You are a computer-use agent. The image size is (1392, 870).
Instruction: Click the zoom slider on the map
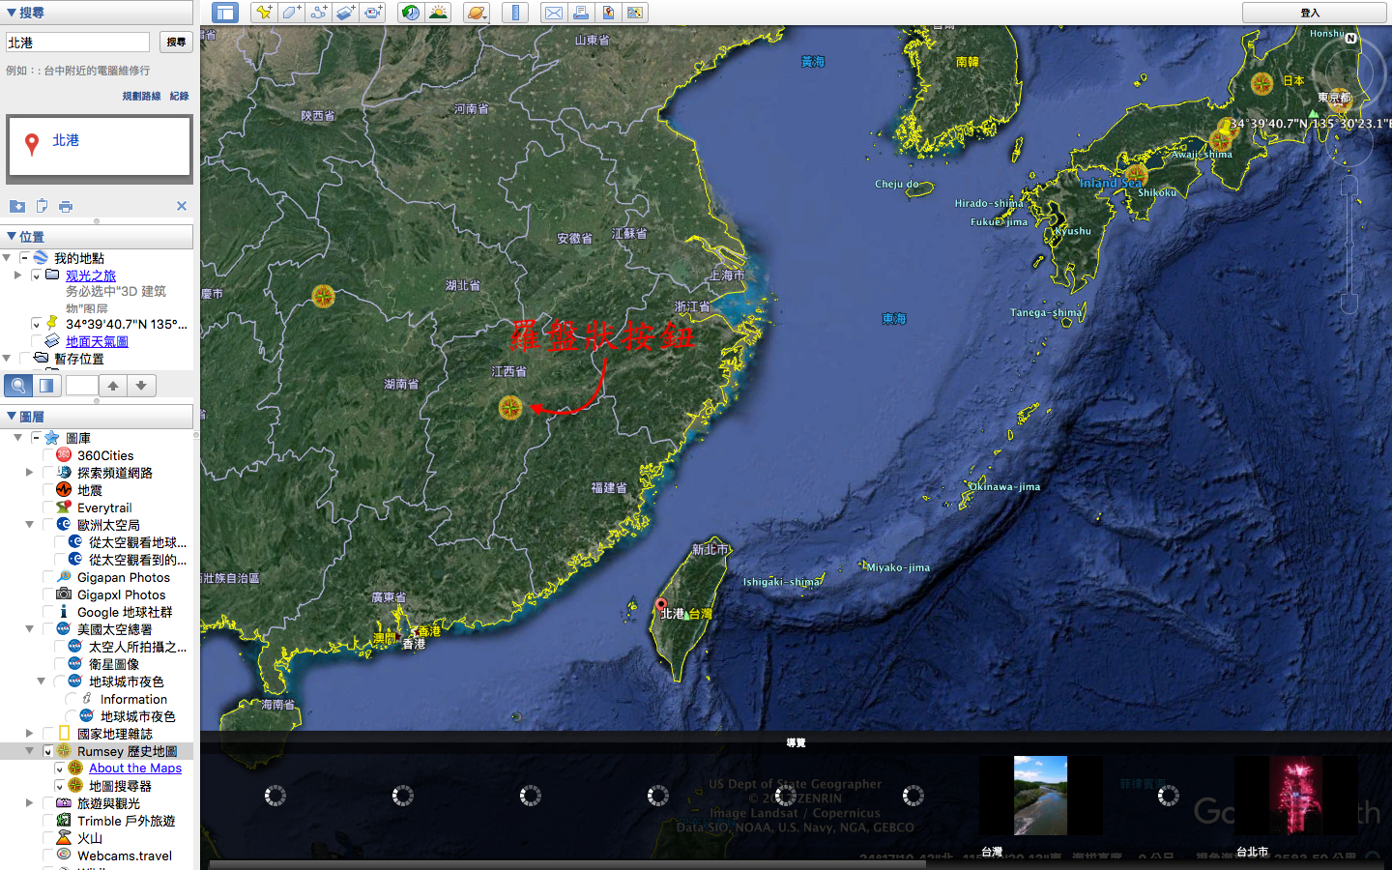(1349, 244)
